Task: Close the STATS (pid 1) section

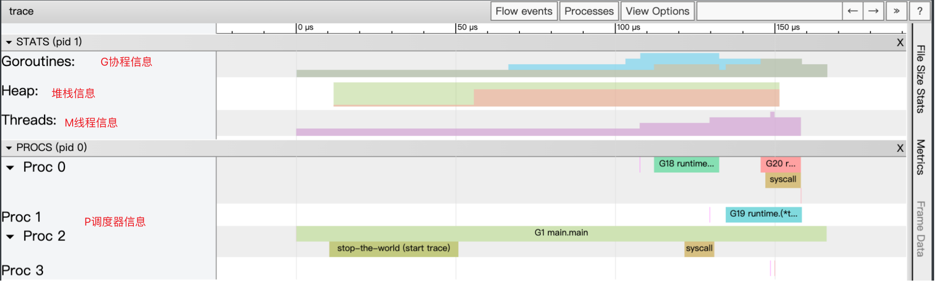Action: (900, 43)
